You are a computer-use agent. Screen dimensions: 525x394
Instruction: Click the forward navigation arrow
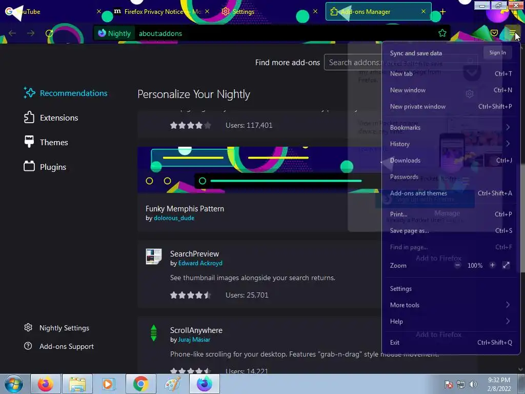coord(31,33)
